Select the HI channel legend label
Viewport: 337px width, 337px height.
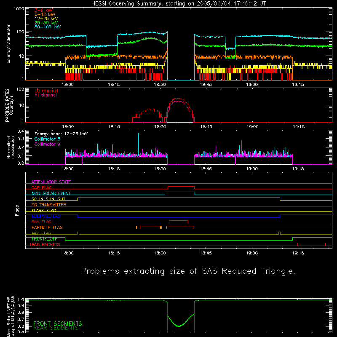45,95
